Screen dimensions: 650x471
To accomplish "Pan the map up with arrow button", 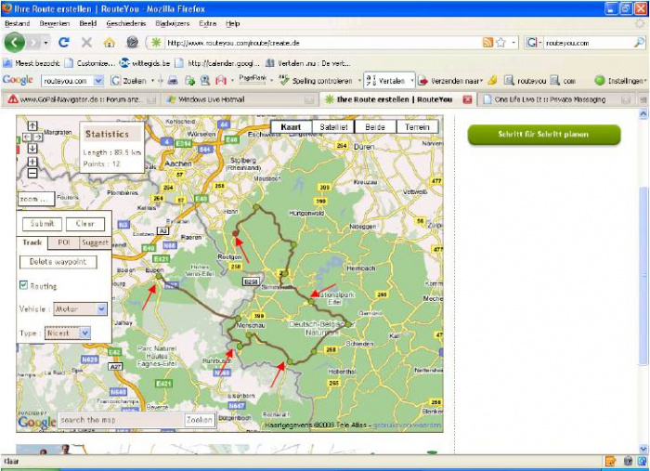I will point(32,125).
